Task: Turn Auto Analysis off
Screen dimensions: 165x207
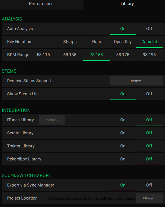Action: 149,29
